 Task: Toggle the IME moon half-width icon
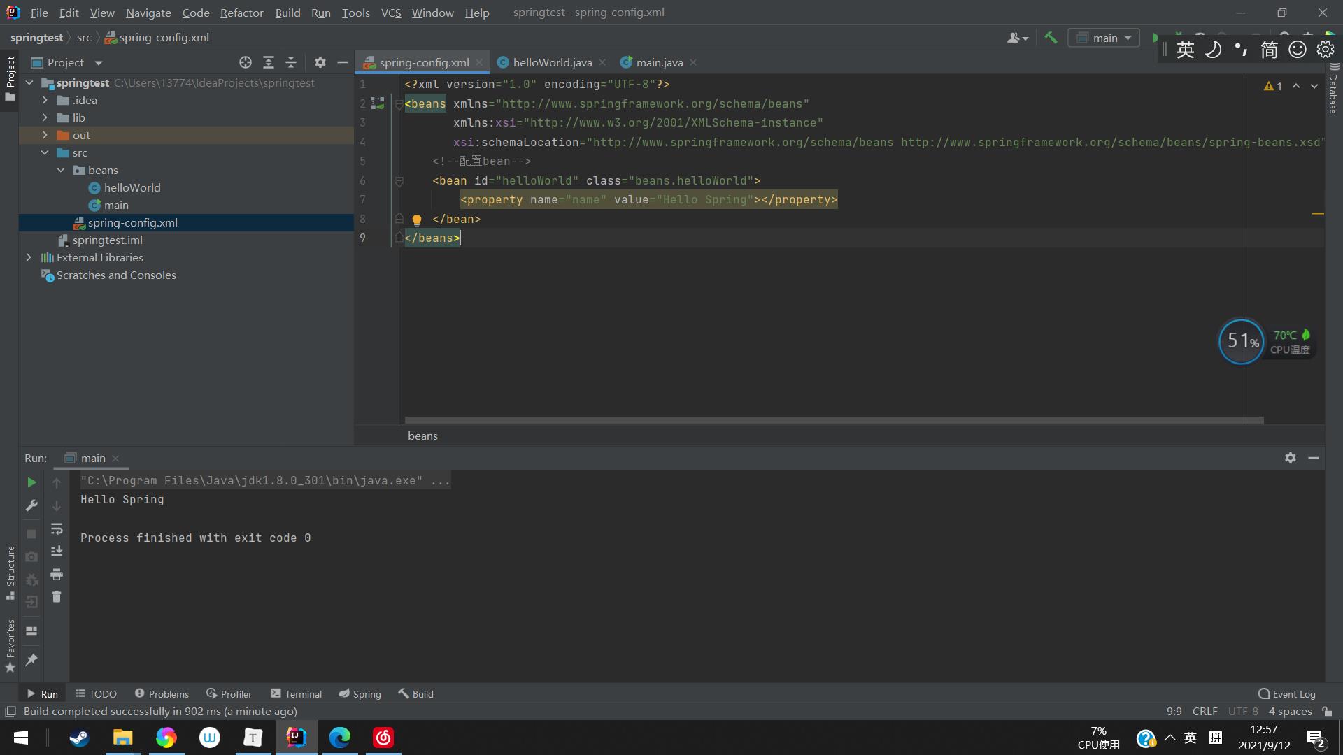(x=1214, y=50)
